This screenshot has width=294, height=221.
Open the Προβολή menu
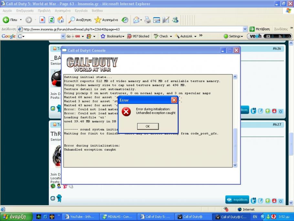point(44,11)
